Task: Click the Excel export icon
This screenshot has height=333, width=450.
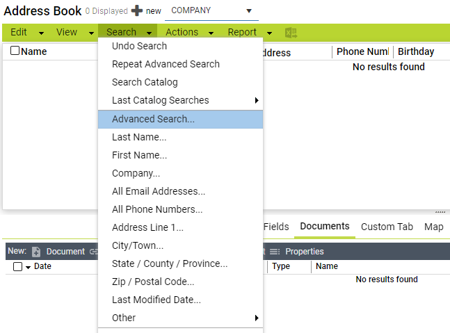Action: click(x=291, y=32)
